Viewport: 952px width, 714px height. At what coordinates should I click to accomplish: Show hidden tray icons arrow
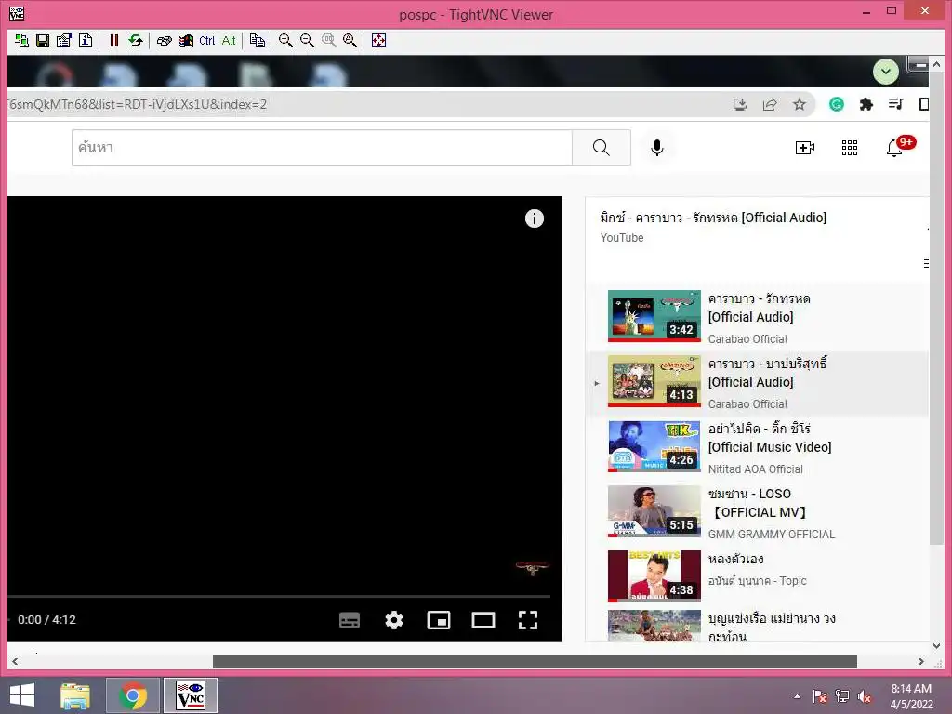tap(797, 696)
